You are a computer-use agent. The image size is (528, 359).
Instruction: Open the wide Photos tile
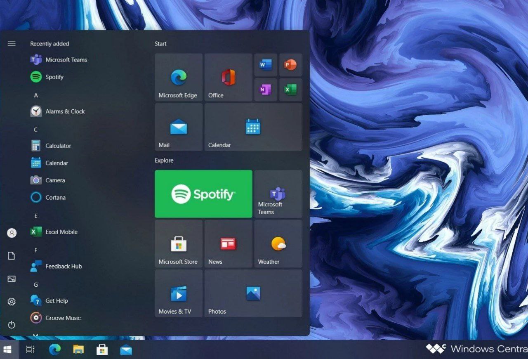[x=253, y=293]
